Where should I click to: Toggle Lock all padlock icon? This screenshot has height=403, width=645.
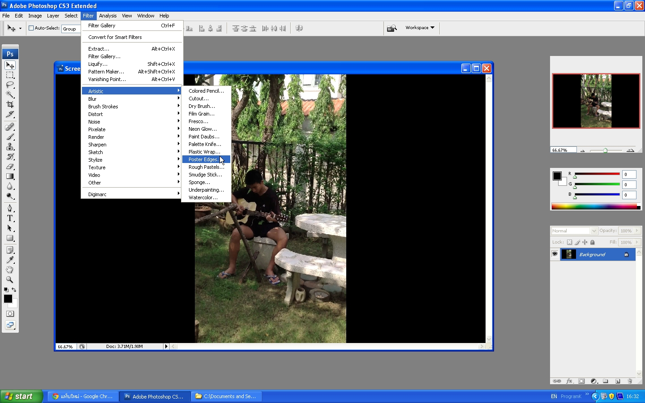pos(592,242)
